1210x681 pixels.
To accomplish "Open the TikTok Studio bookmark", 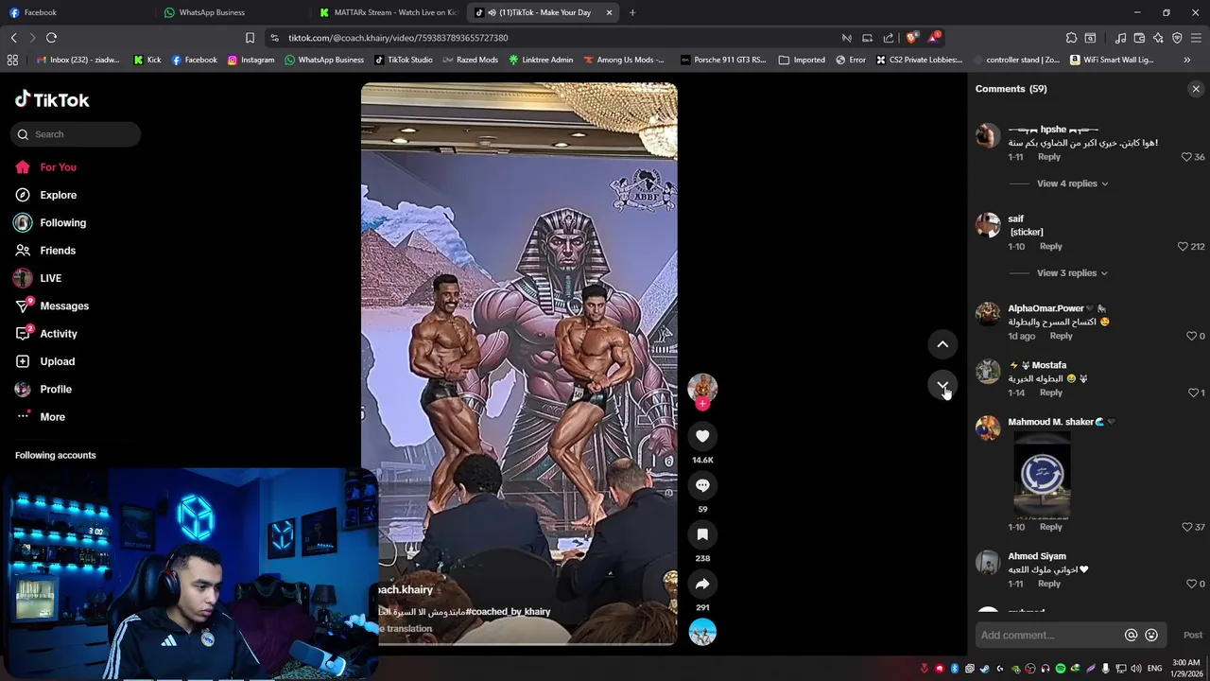I will [x=404, y=60].
